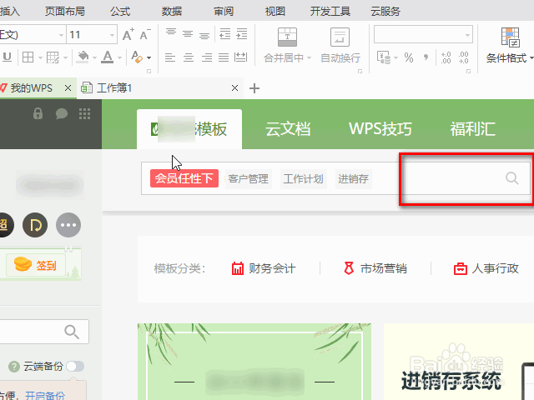Viewport: 534px width, 400px height.
Task: Switch to the WPS技巧 tab
Action: (380, 129)
